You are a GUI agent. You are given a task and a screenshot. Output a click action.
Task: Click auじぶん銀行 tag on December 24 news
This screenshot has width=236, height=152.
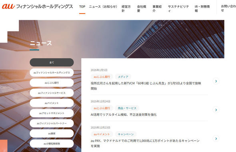tap(102, 108)
